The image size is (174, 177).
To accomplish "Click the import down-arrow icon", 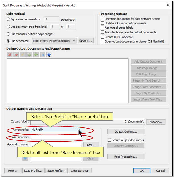I will click(x=42, y=55).
